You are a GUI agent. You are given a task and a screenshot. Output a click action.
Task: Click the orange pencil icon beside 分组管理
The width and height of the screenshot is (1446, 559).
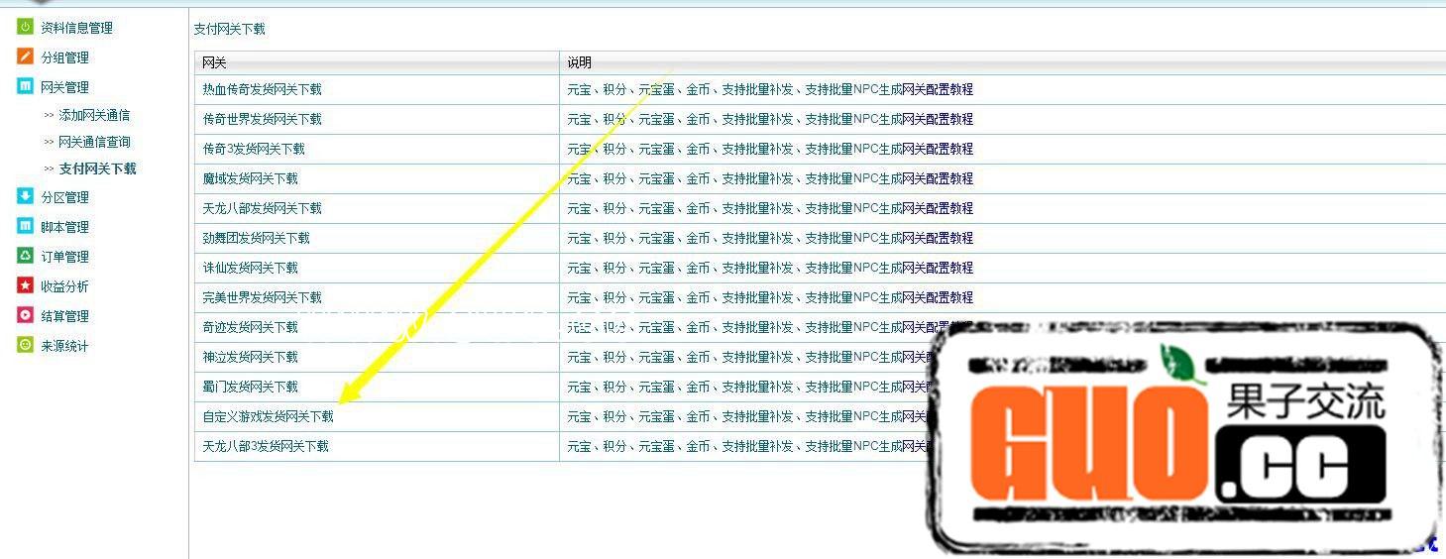point(25,56)
